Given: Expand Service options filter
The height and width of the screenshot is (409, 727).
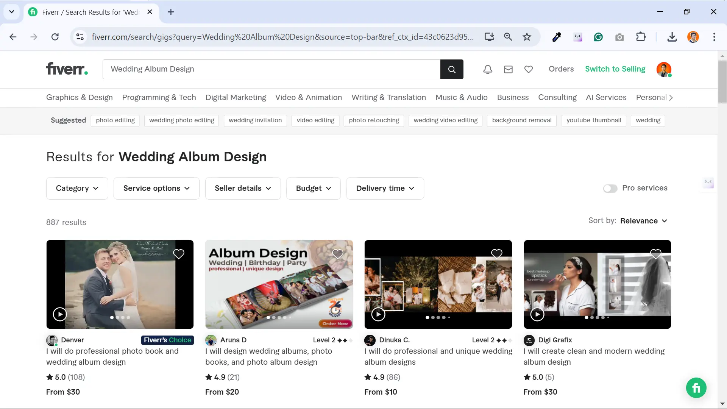Looking at the screenshot, I should [156, 188].
